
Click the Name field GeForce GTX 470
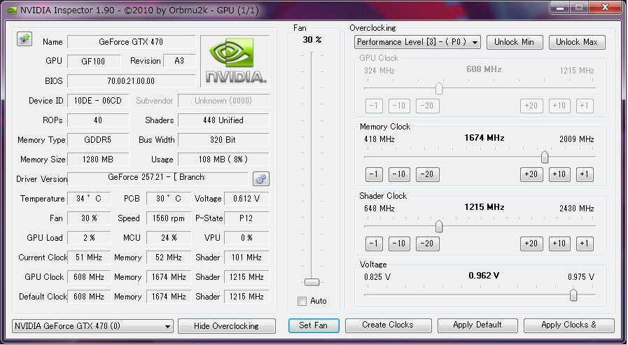coord(132,41)
